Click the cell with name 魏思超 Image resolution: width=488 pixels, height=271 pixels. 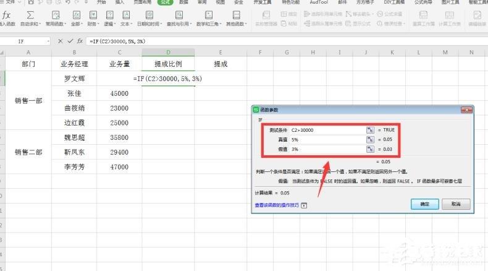pos(74,137)
